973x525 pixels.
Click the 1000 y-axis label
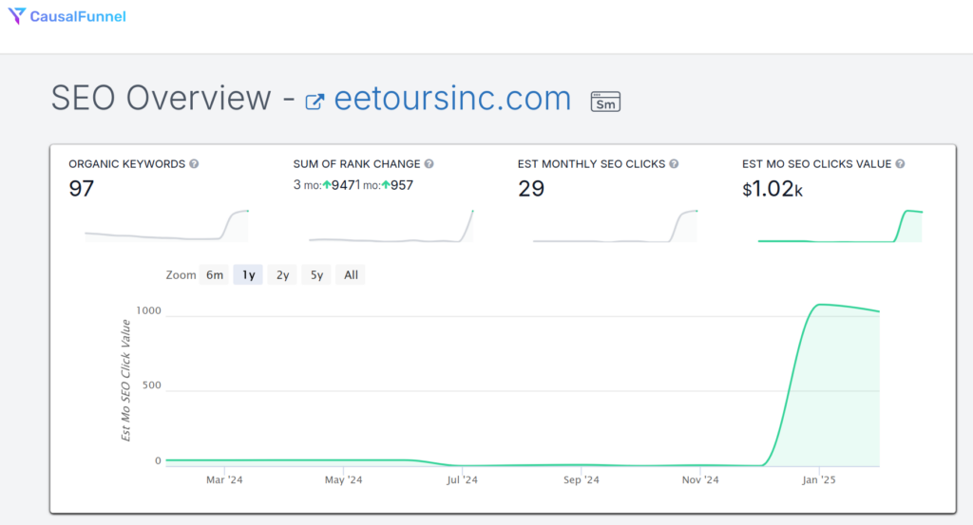[148, 310]
